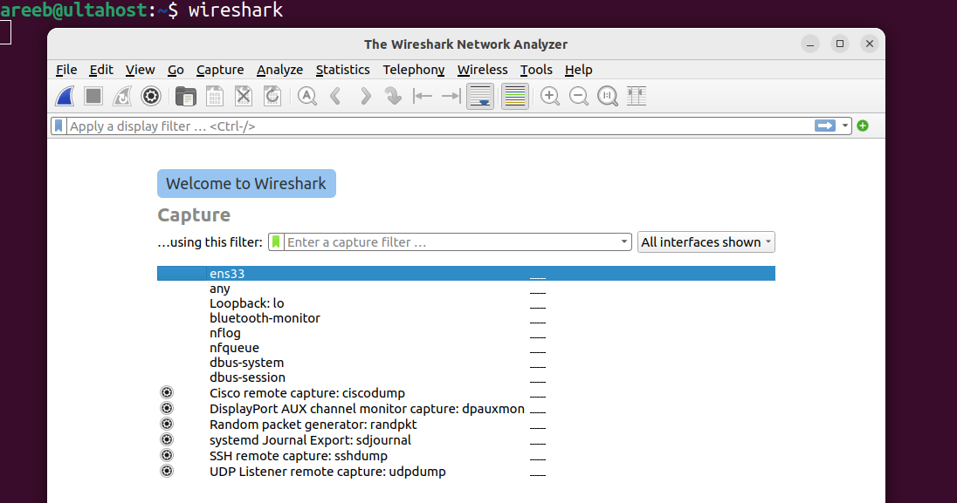Zoom out on packet text
This screenshot has height=503, width=957.
click(579, 97)
